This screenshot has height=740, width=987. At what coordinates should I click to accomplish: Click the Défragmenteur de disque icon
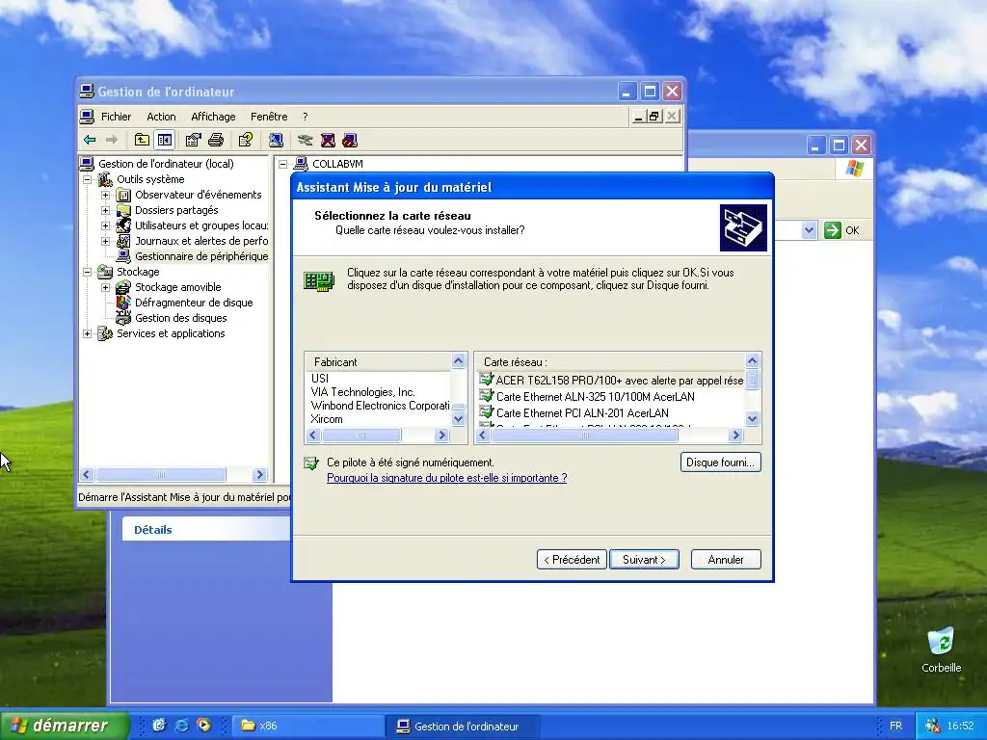[x=124, y=303]
